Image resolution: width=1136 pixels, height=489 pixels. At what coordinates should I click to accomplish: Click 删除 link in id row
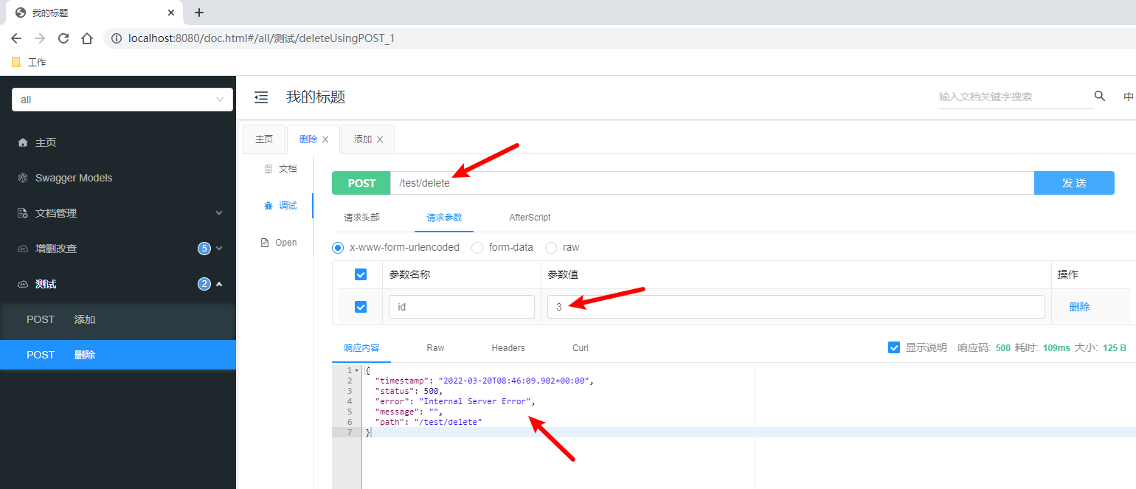1080,307
